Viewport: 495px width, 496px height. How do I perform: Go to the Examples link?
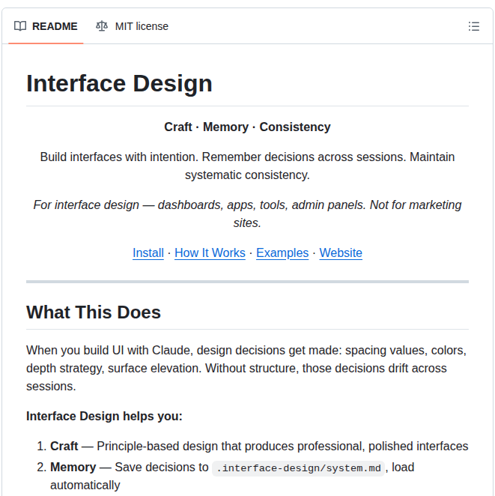click(282, 252)
